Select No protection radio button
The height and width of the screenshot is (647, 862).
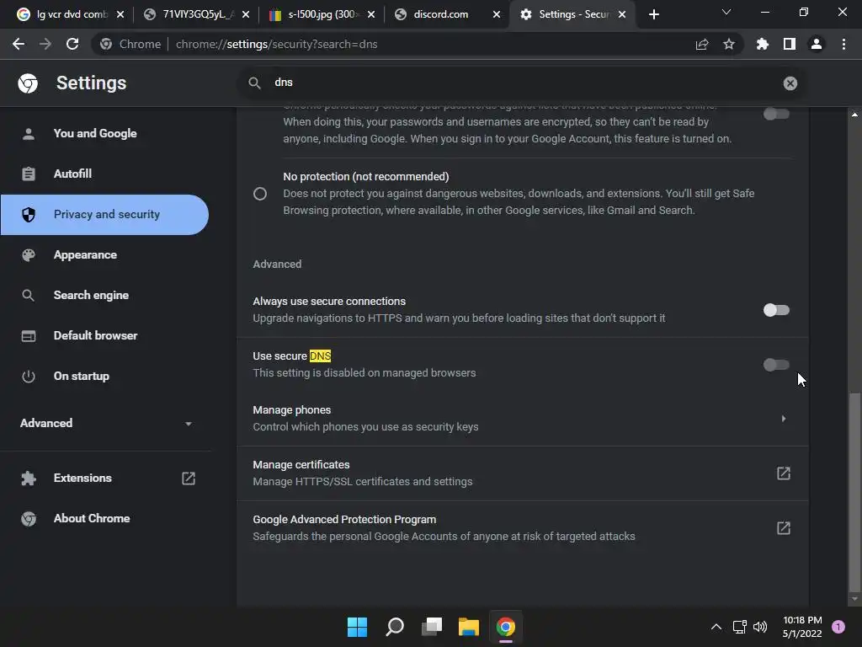(x=260, y=194)
